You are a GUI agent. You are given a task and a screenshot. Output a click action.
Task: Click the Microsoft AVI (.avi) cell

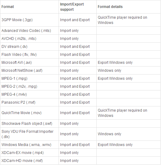(x=29, y=63)
